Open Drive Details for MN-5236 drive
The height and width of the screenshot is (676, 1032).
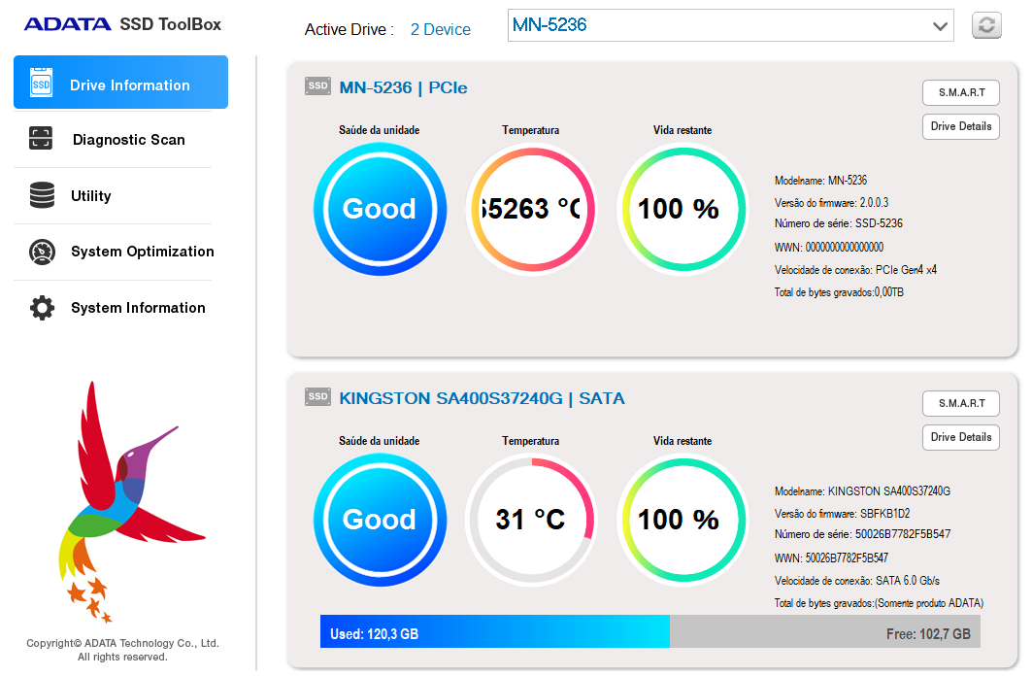click(961, 126)
